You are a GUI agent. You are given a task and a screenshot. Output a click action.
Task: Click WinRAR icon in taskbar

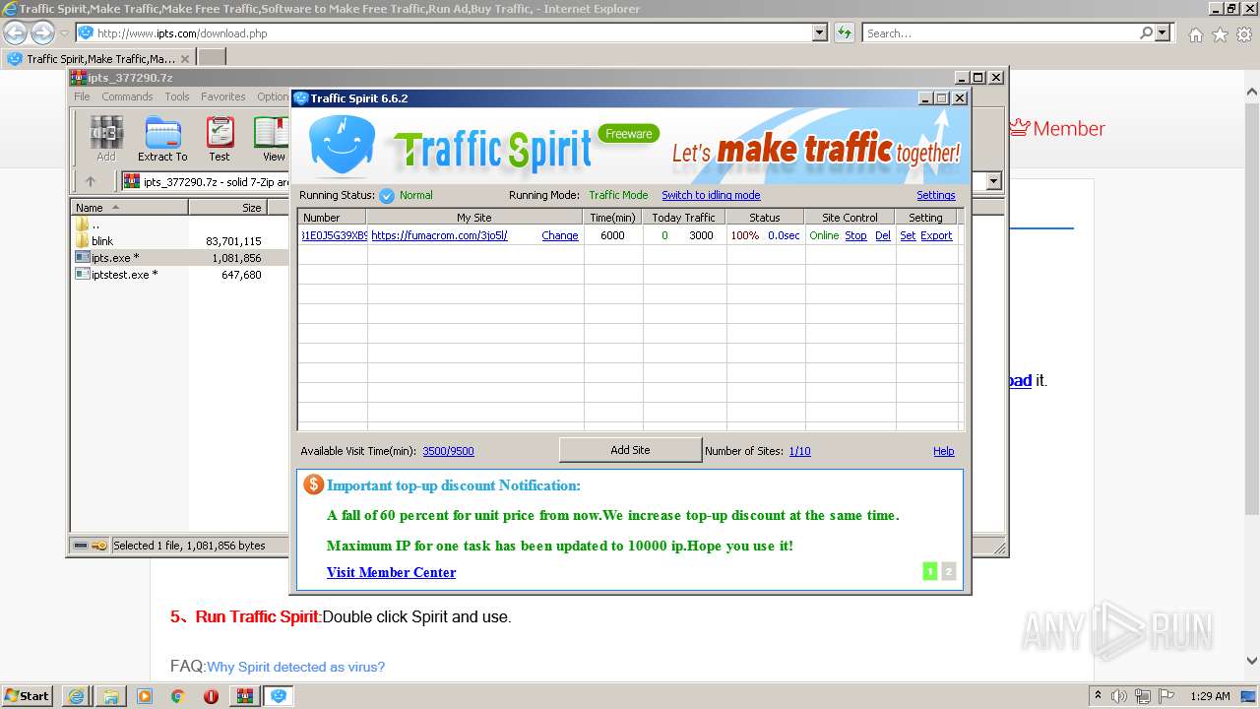pos(244,696)
